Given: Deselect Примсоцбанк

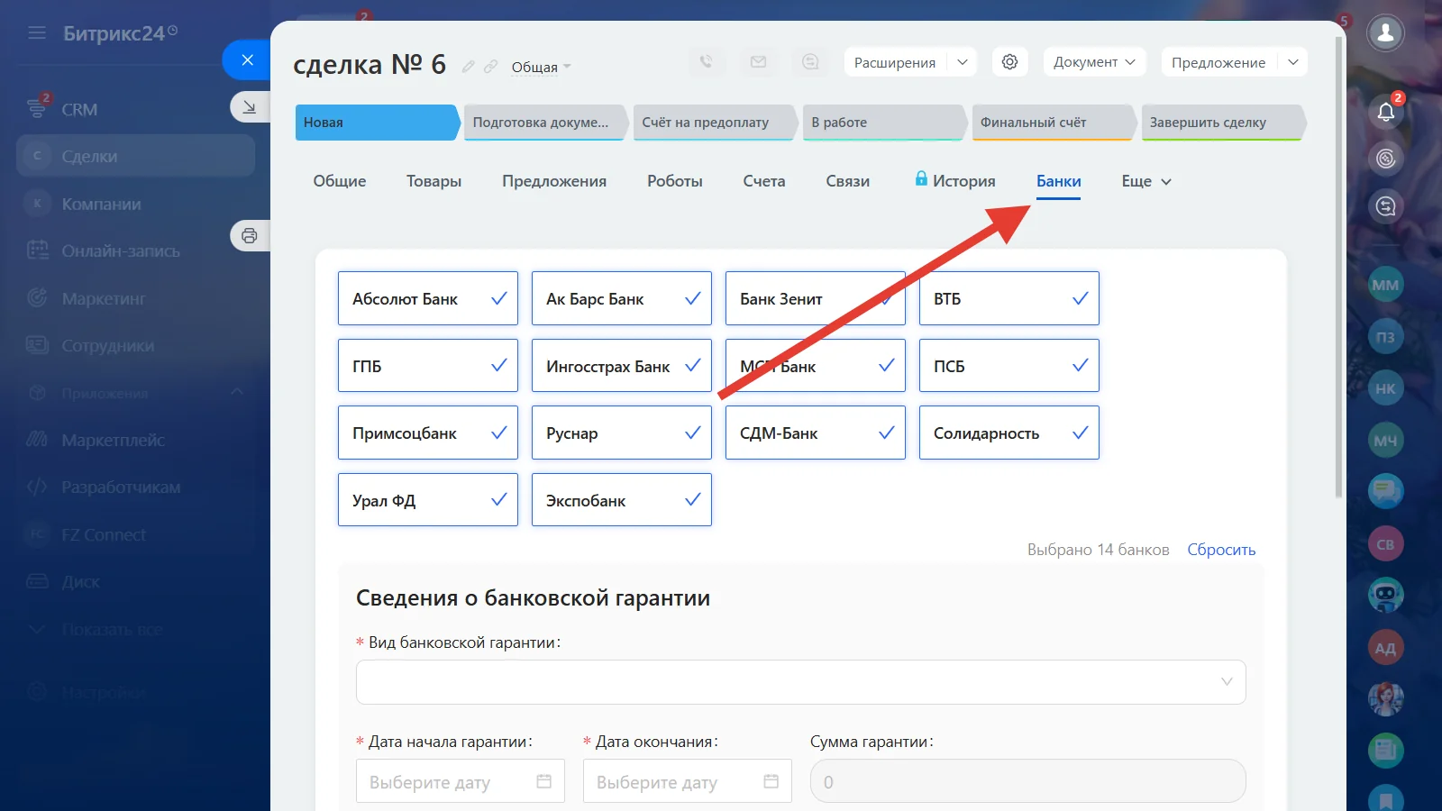Looking at the screenshot, I should coord(428,433).
